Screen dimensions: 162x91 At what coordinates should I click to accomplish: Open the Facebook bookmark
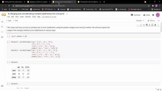pos(62,9)
